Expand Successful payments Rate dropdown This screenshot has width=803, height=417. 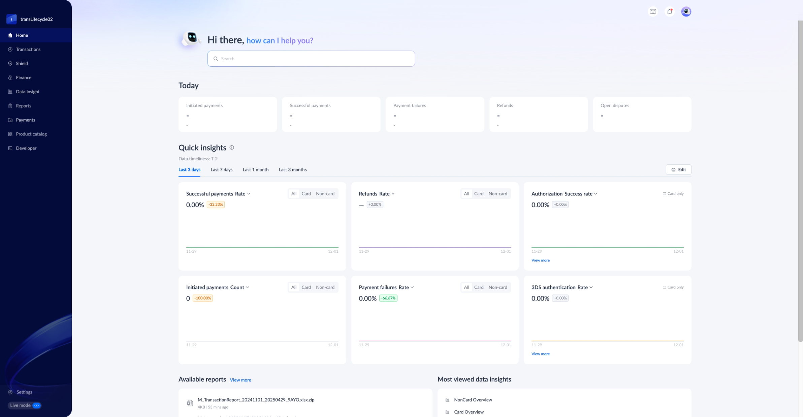click(x=249, y=194)
